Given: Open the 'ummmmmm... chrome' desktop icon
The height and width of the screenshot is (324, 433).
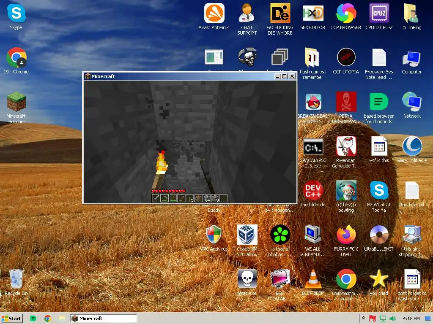Looking at the screenshot, I should point(346,285).
